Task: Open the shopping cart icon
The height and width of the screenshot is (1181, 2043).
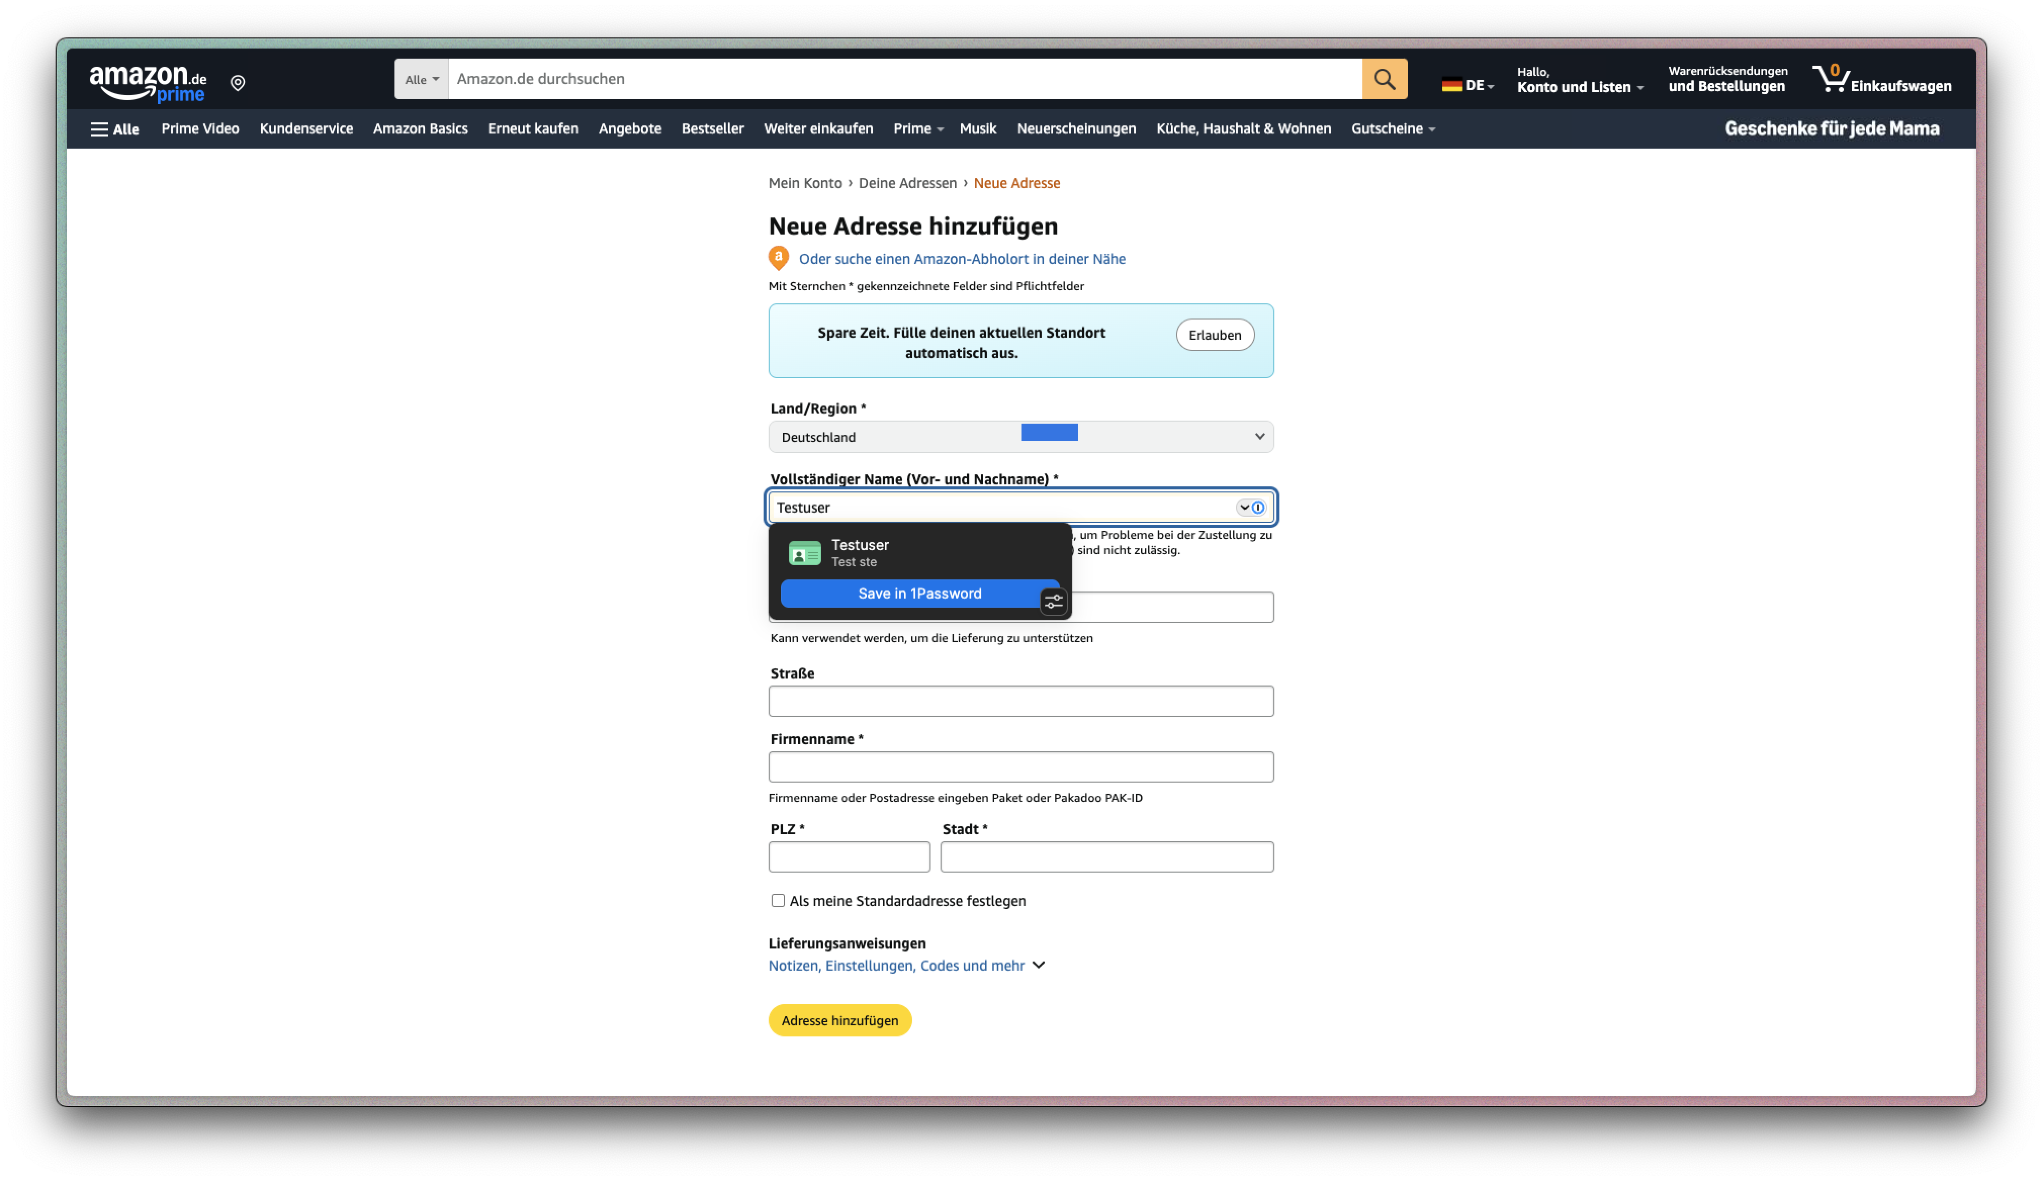Action: coord(1831,79)
